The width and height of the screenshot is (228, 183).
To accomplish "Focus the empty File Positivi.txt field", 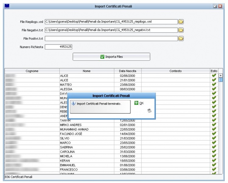I will point(111,38).
